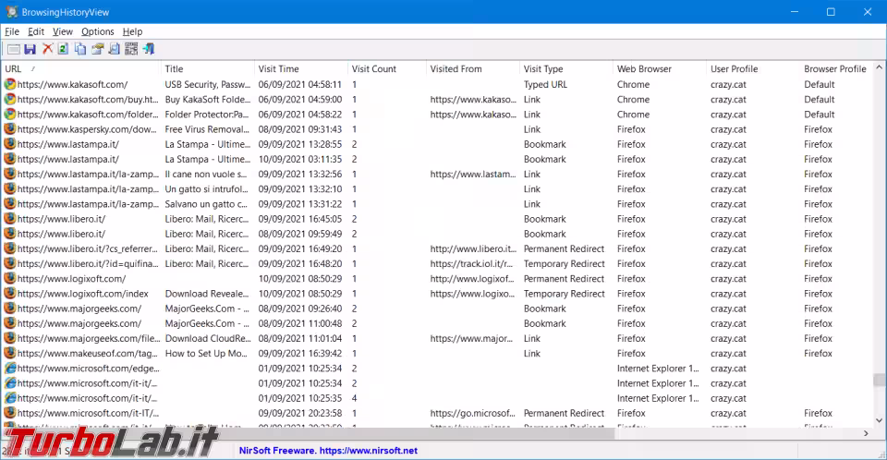The height and width of the screenshot is (460, 887).
Task: Click Chrome icon of kakasoft.com/buy row
Action: point(10,99)
